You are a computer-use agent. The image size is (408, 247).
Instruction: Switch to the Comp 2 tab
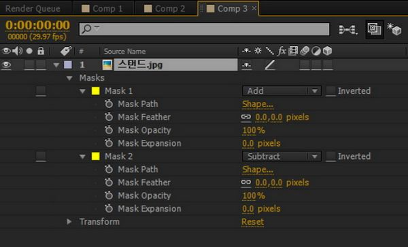(165, 9)
